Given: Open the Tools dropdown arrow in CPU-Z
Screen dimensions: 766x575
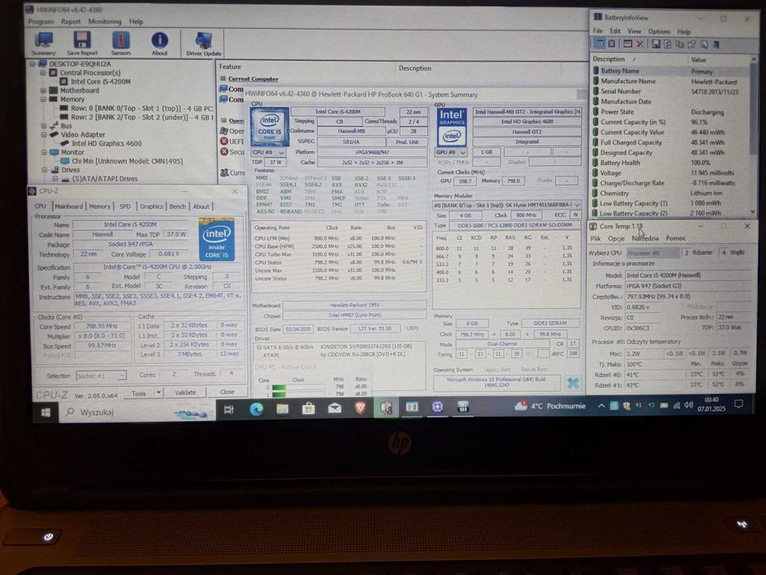Looking at the screenshot, I should pos(158,393).
